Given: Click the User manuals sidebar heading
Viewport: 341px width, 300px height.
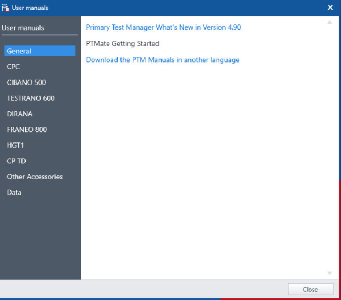Looking at the screenshot, I should click(x=23, y=28).
